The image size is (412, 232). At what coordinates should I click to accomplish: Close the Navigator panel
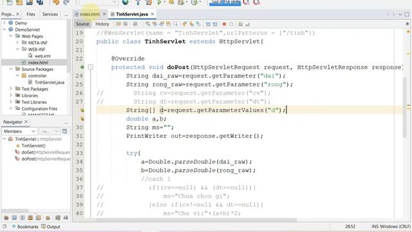[26, 122]
